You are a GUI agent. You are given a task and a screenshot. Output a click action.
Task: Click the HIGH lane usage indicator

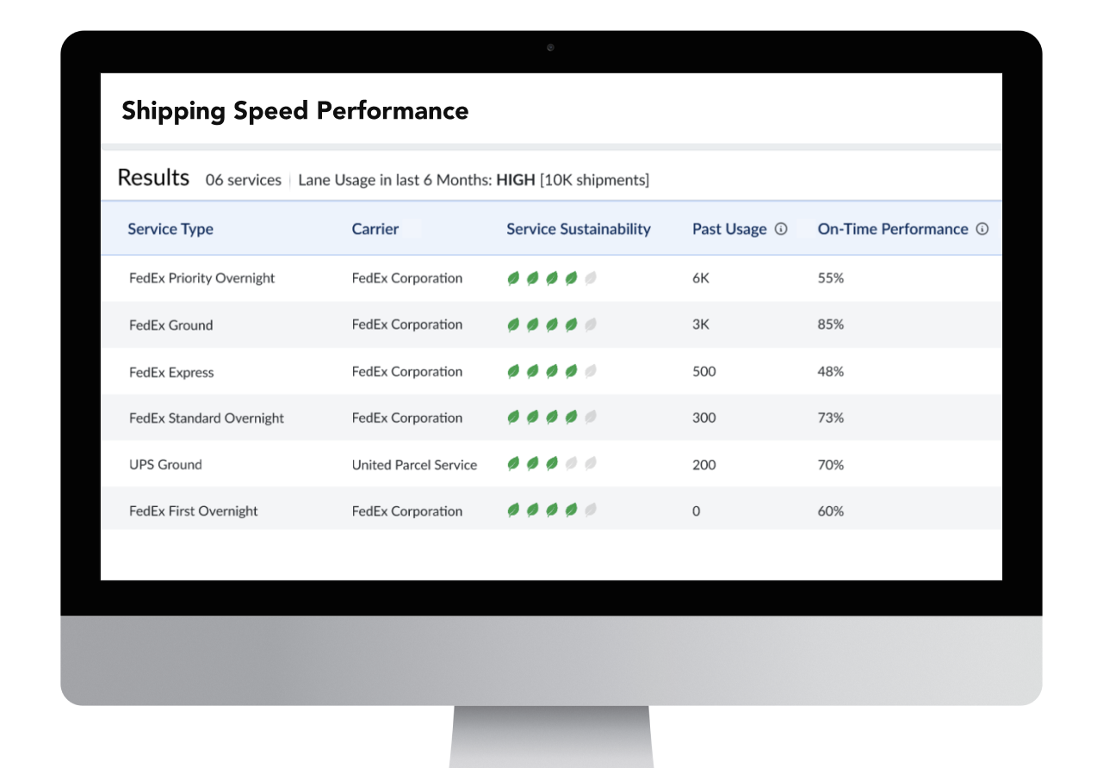pos(516,180)
